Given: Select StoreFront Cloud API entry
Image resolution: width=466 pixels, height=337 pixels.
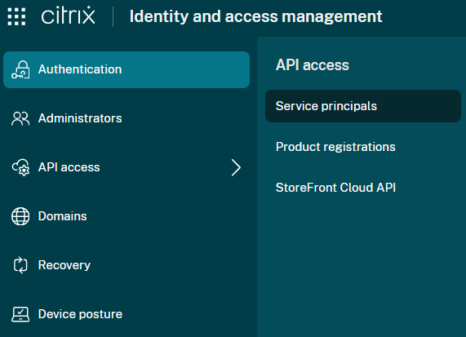Looking at the screenshot, I should pyautogui.click(x=335, y=188).
